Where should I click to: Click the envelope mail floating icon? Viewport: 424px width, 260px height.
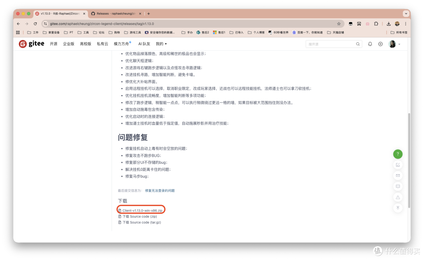398,176
